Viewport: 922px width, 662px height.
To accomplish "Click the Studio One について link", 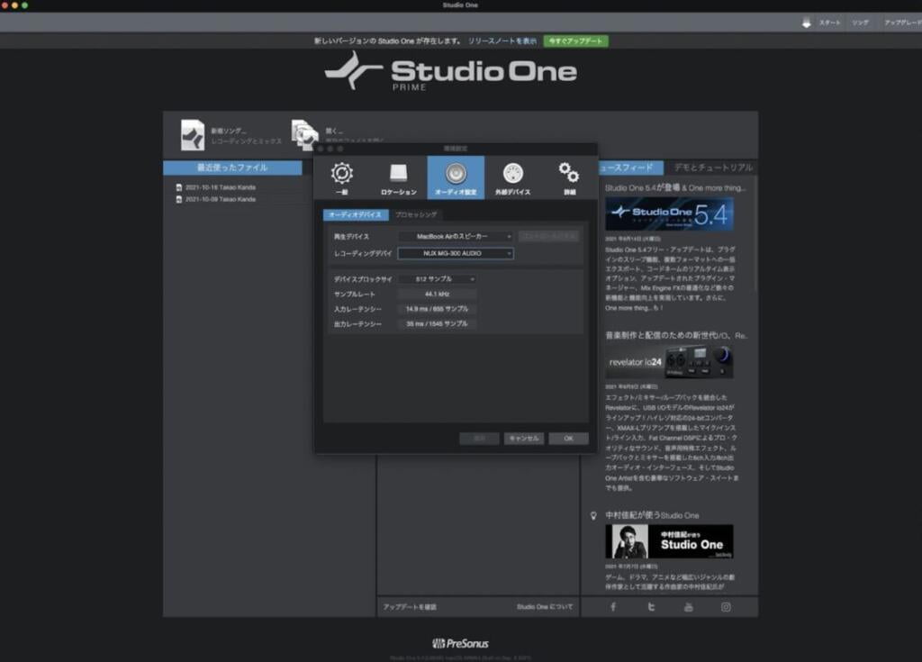I will pyautogui.click(x=545, y=607).
